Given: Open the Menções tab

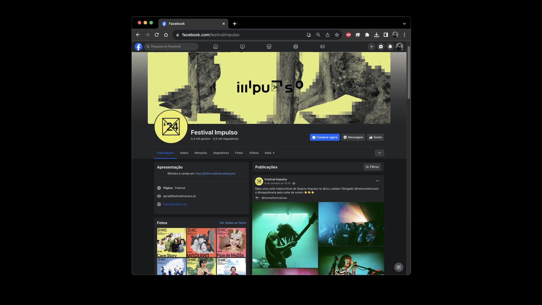Looking at the screenshot, I should pos(201,153).
